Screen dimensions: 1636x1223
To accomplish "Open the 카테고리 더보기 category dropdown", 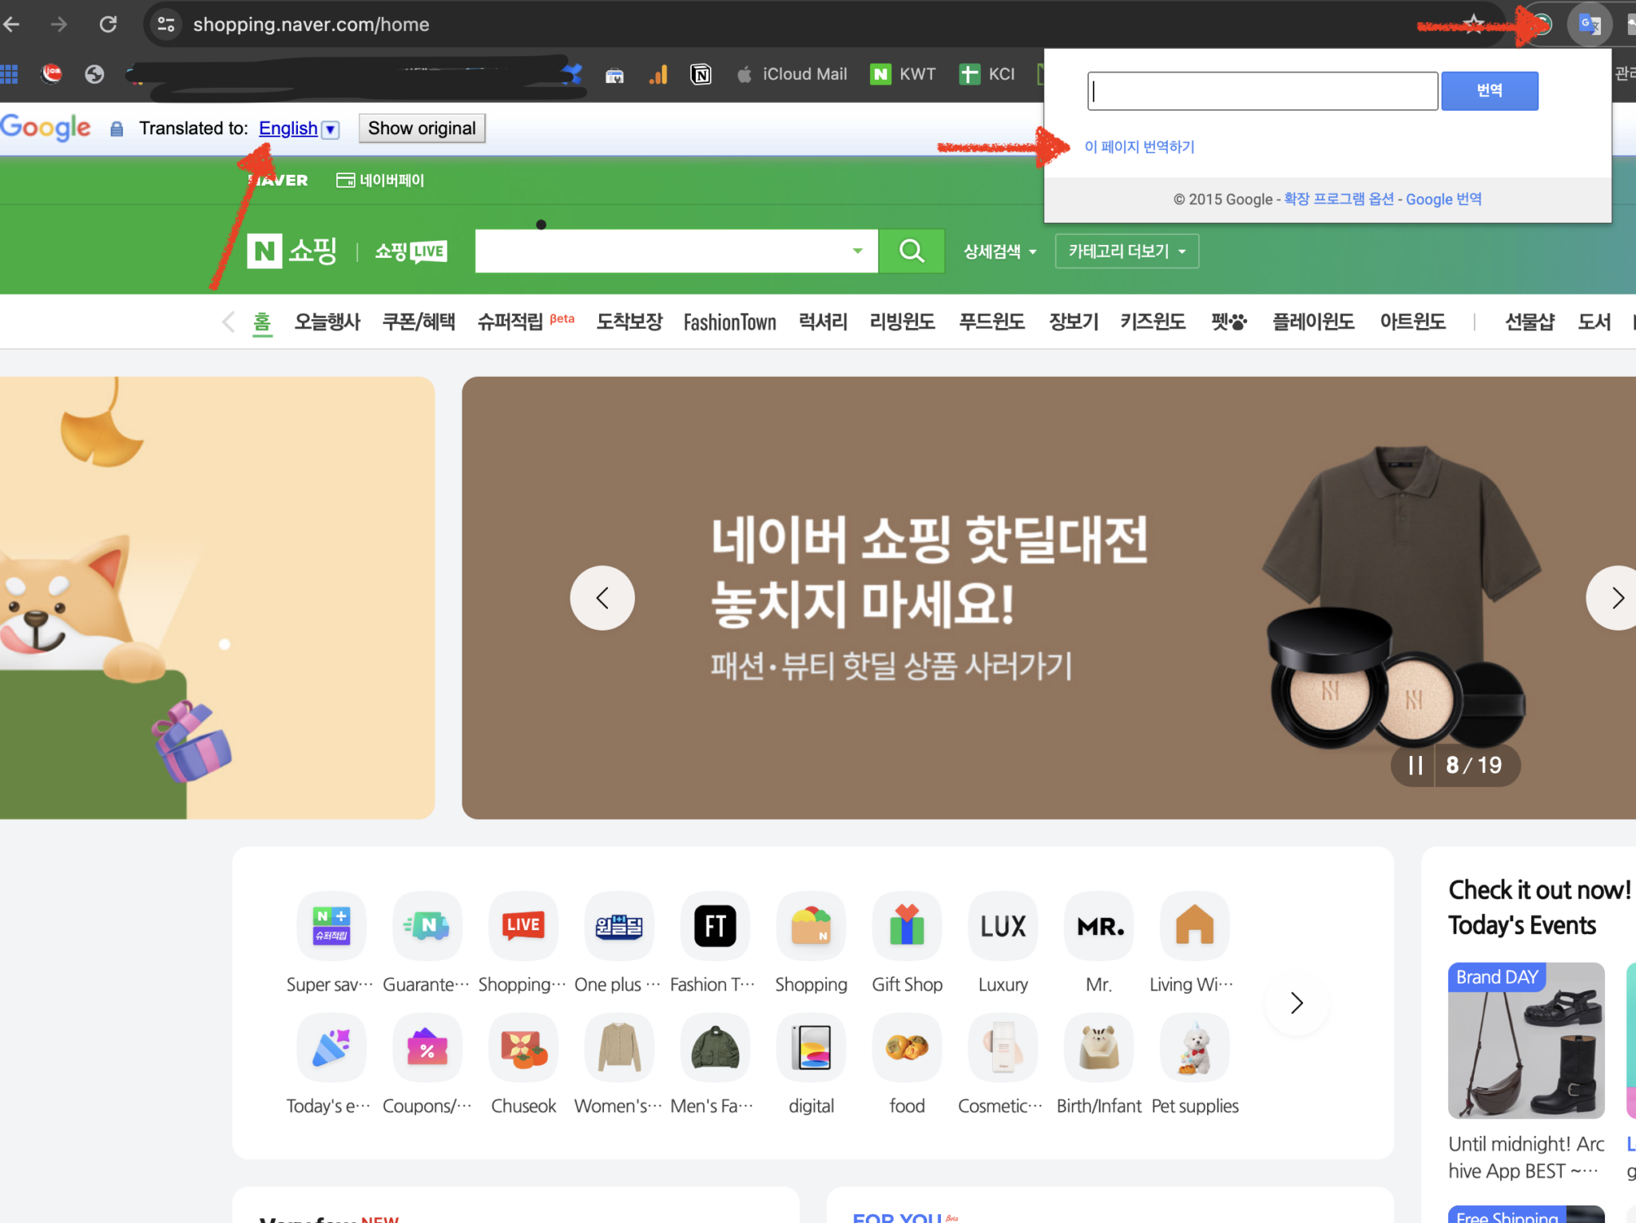I will (1126, 251).
